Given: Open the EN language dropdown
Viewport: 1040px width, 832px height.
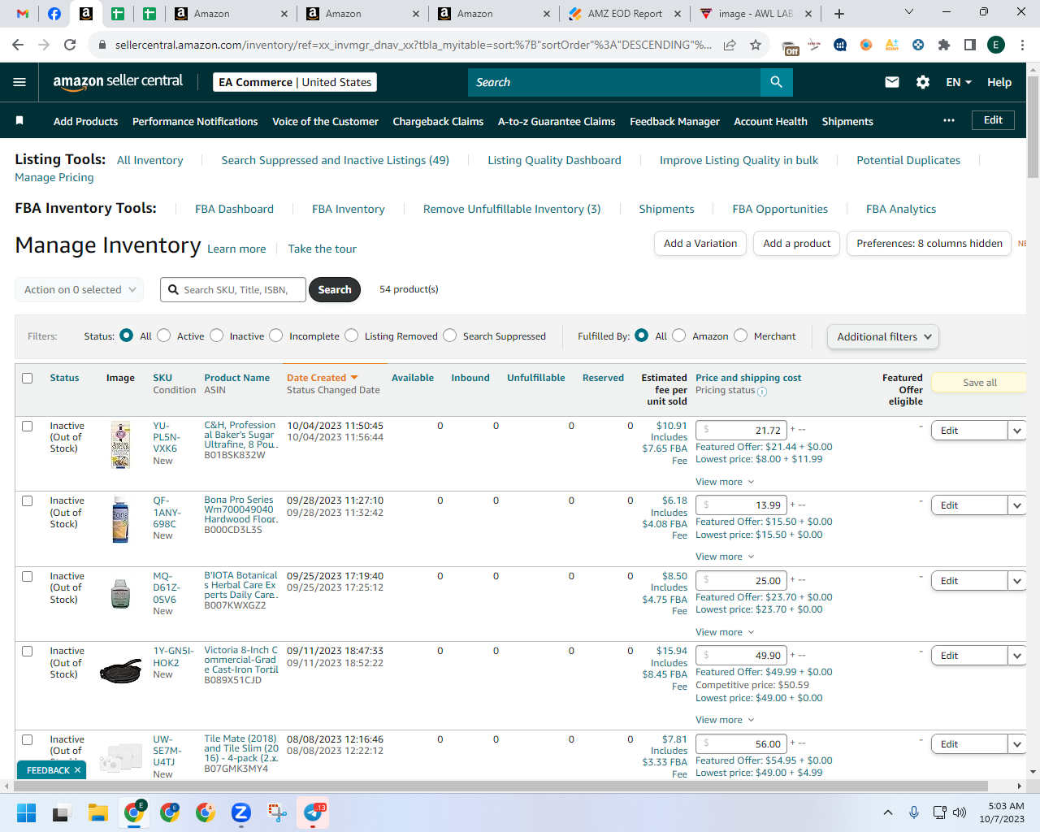Looking at the screenshot, I should [959, 82].
